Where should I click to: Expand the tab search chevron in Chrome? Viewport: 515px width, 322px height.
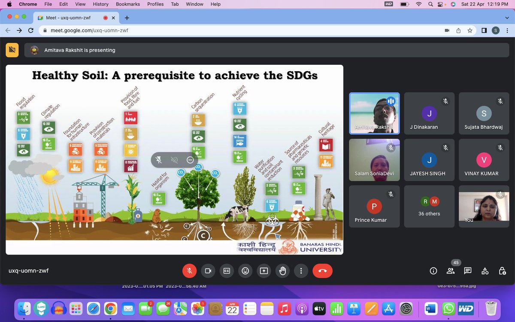tap(507, 18)
